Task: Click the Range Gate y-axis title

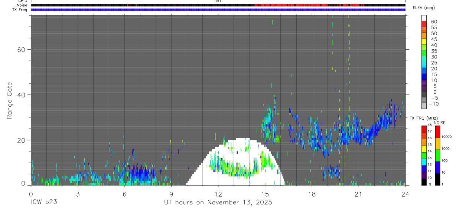Action: click(10, 100)
